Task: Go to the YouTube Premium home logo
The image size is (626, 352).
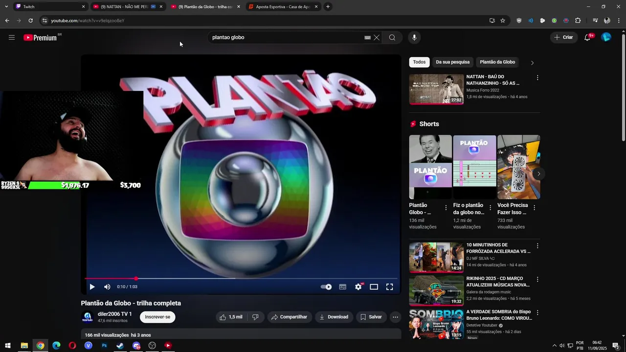Action: 41,38
